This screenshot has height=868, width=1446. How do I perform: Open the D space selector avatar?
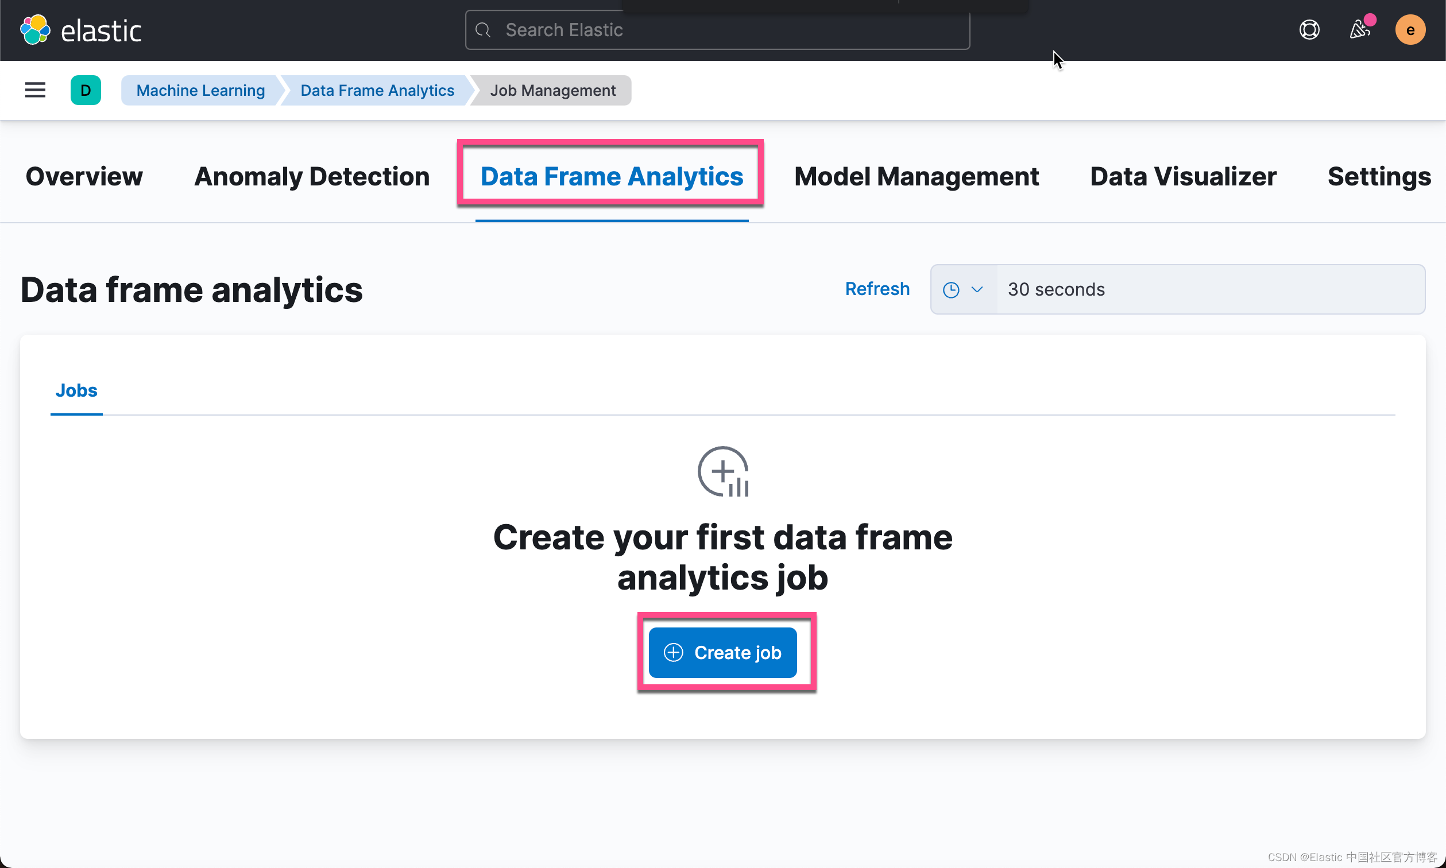pyautogui.click(x=86, y=90)
